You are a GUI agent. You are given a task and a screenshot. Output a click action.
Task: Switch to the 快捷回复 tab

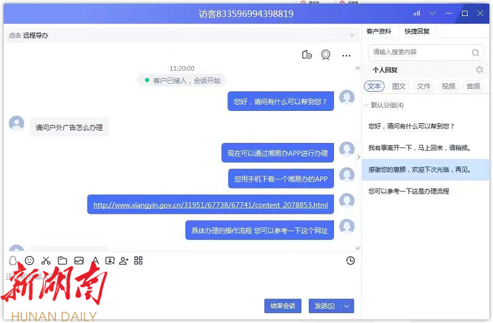417,31
